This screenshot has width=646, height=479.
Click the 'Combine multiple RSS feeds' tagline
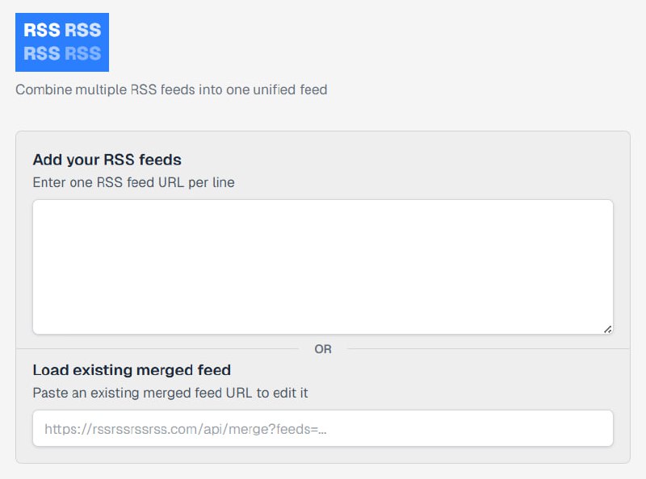click(x=171, y=90)
